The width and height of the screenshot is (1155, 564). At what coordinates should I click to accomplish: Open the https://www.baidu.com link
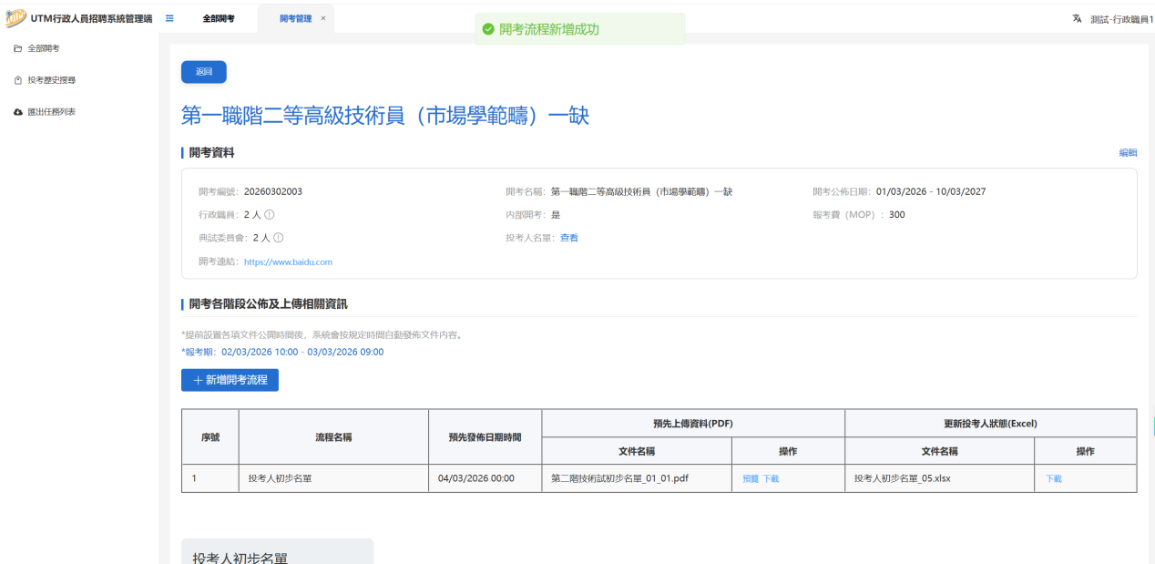pyautogui.click(x=288, y=261)
